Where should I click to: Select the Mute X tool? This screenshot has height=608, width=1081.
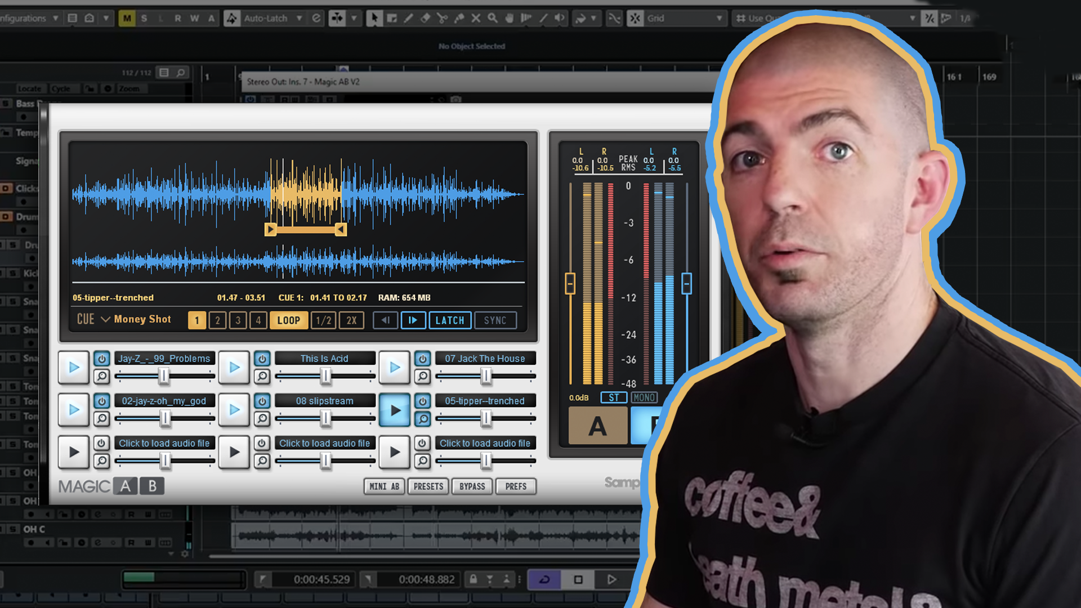tap(476, 18)
